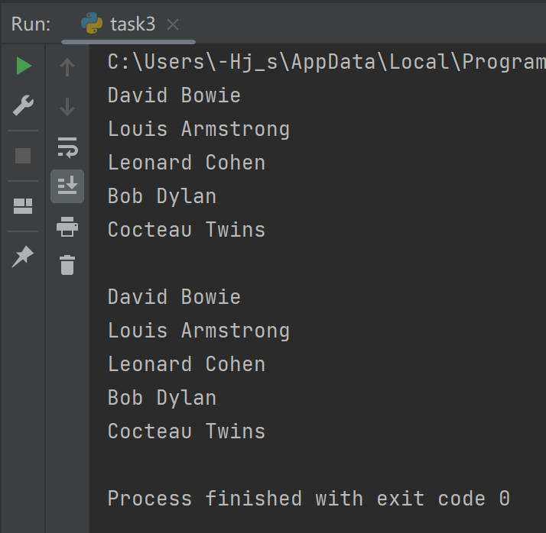
Task: Click the Run panel label
Action: click(31, 24)
